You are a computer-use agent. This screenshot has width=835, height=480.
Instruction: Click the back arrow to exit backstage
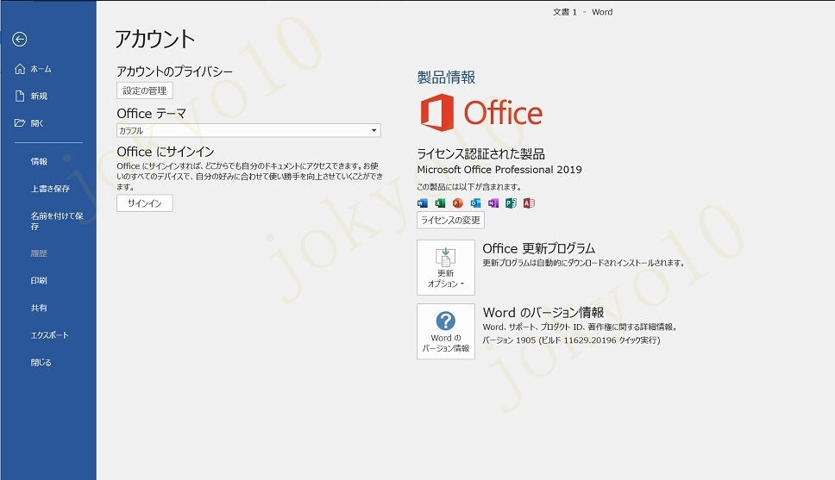pyautogui.click(x=20, y=39)
